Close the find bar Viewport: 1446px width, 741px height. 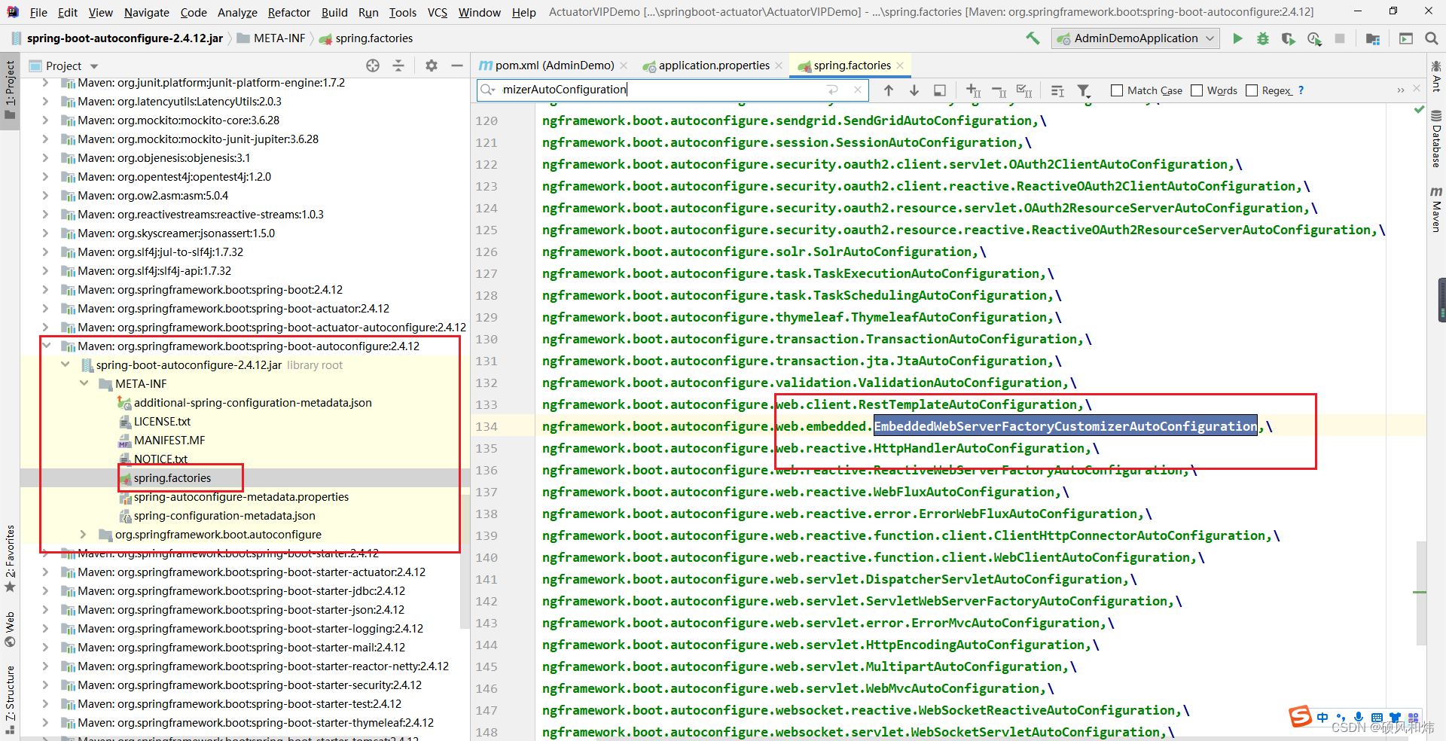1417,89
